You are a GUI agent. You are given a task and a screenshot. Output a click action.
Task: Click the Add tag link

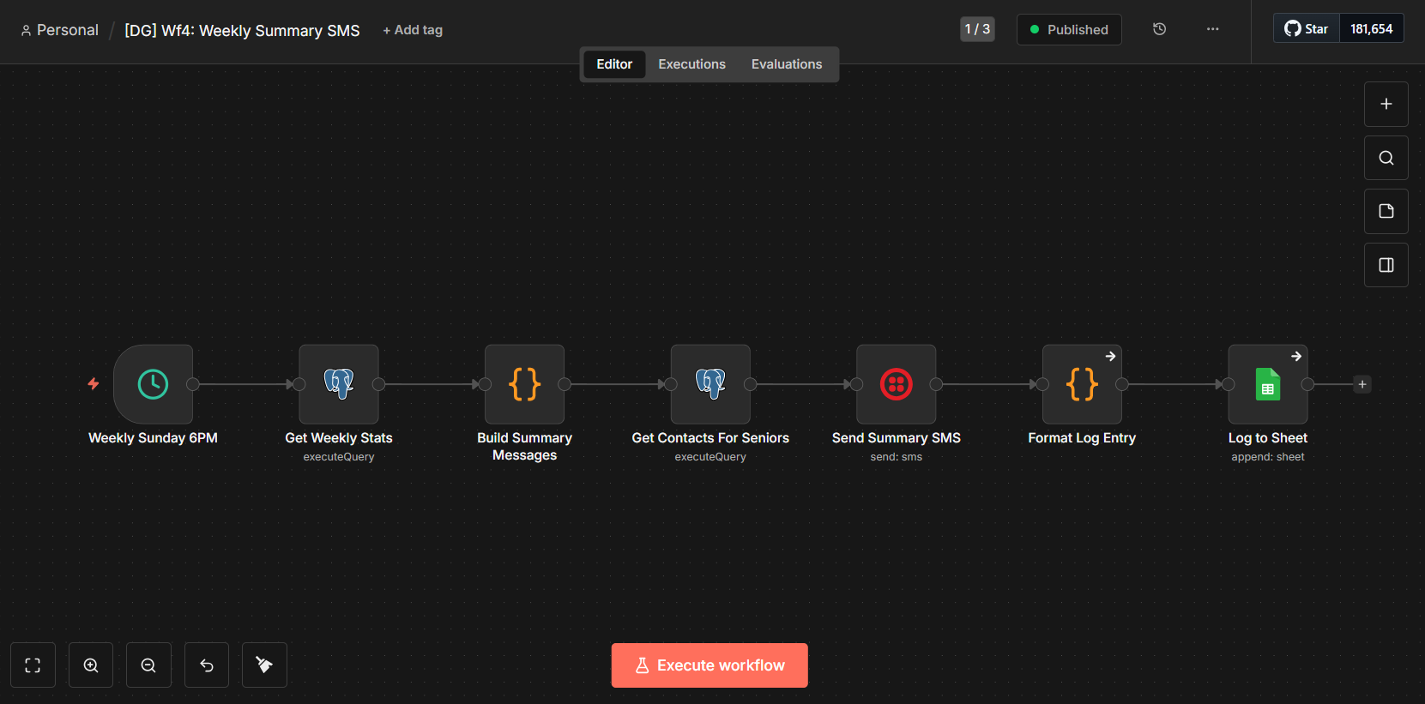point(413,30)
